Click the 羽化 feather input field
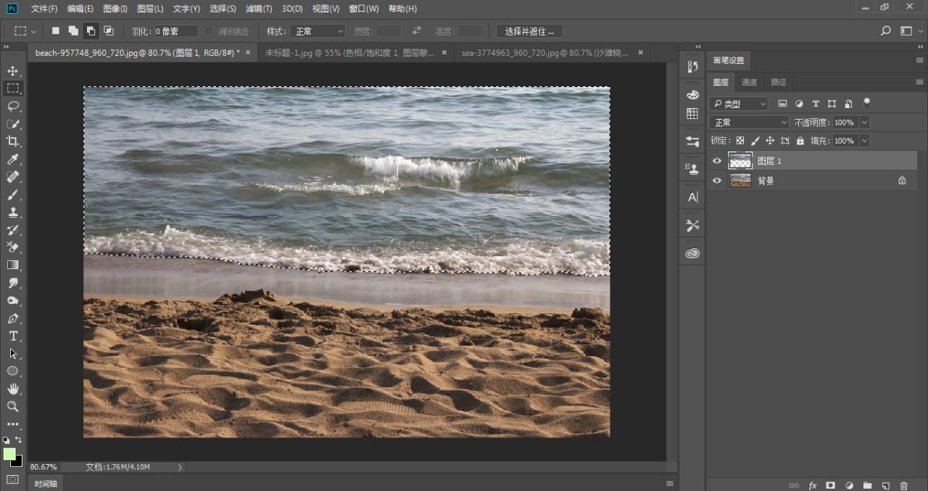 (175, 31)
